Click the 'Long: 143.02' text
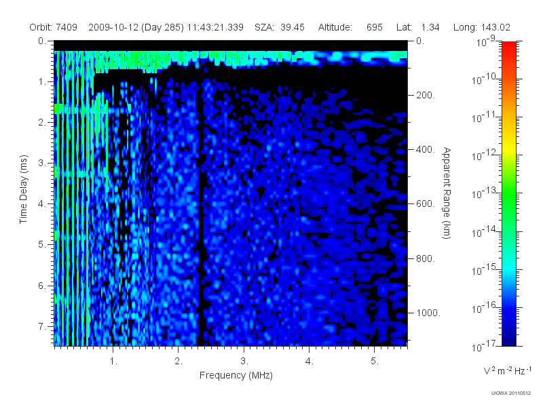 click(x=482, y=27)
